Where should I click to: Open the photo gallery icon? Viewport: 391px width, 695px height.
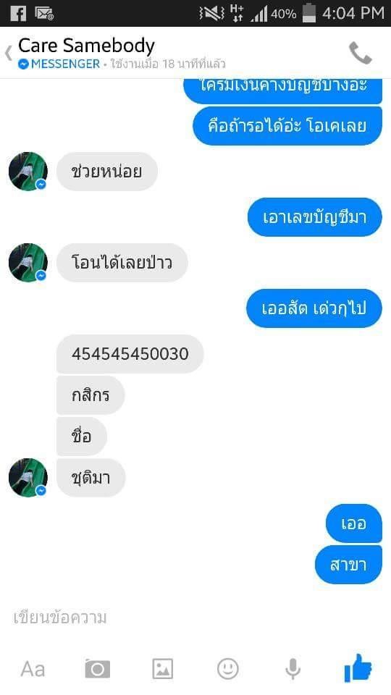click(x=163, y=668)
